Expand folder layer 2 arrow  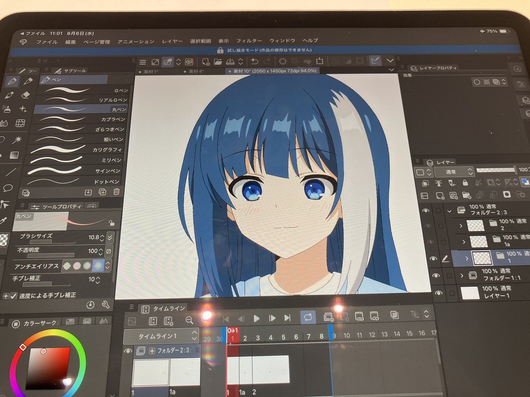click(x=461, y=226)
